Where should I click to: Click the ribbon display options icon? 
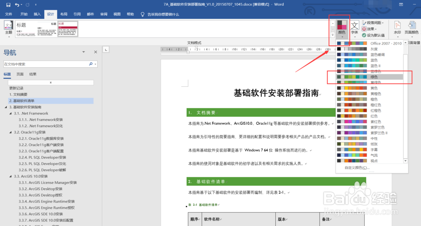point(401,5)
